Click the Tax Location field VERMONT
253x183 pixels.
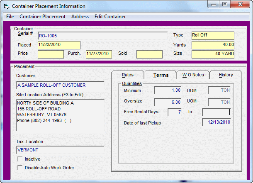(60, 150)
